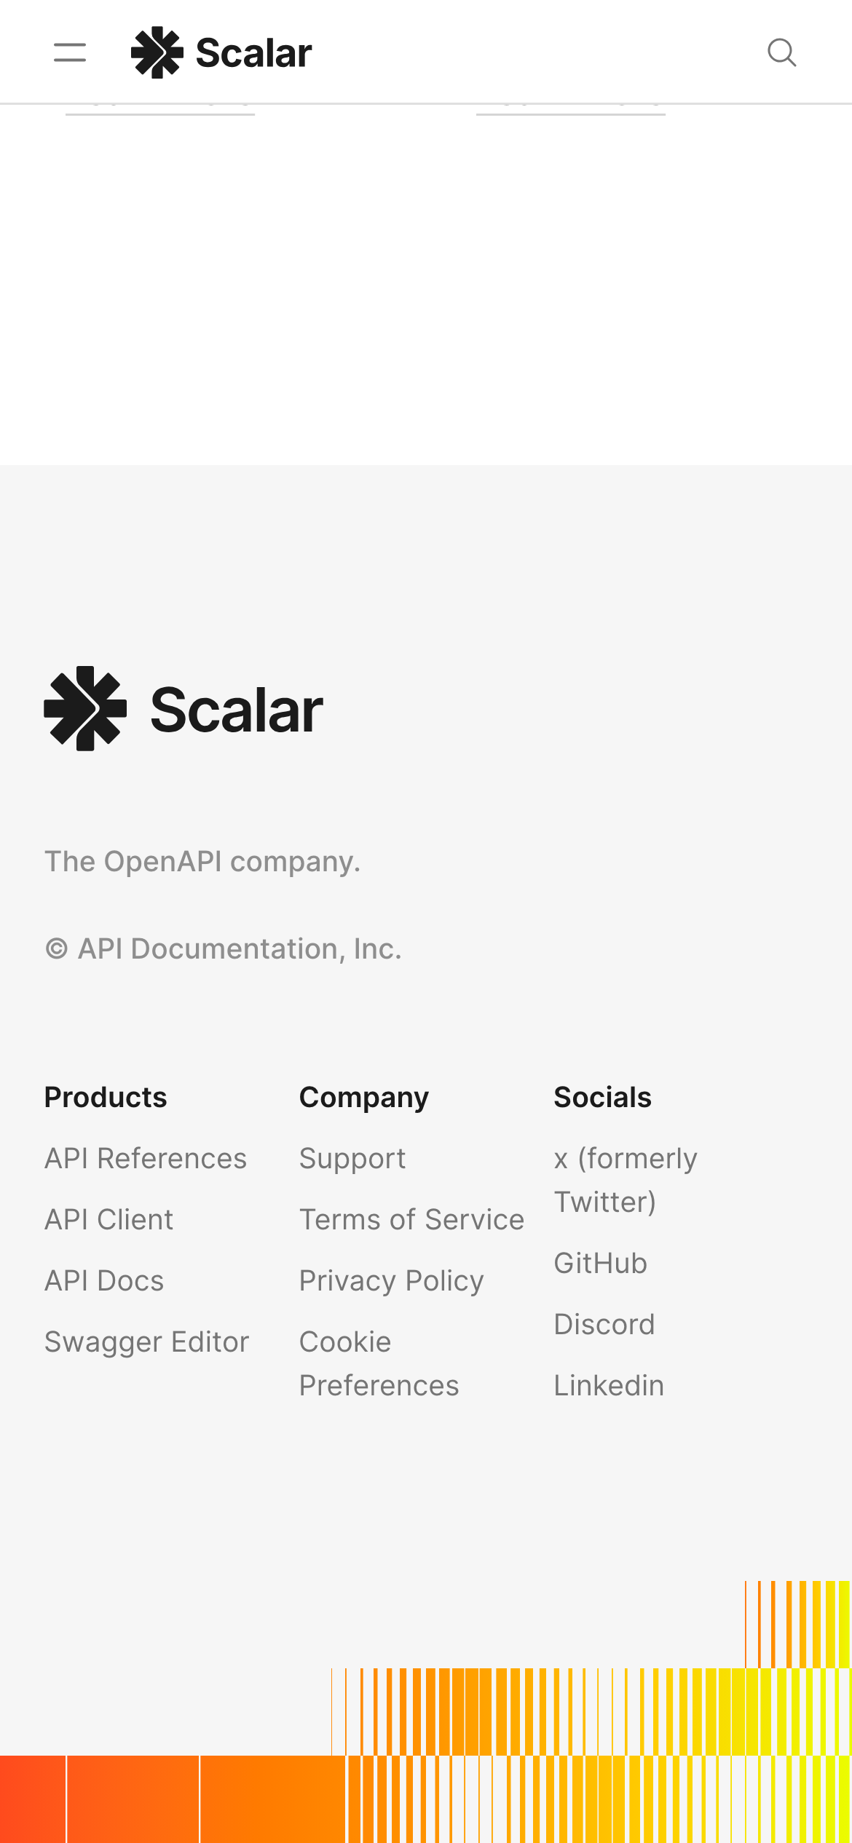The height and width of the screenshot is (1843, 852).
Task: Click the Products footer heading
Action: pyautogui.click(x=106, y=1097)
